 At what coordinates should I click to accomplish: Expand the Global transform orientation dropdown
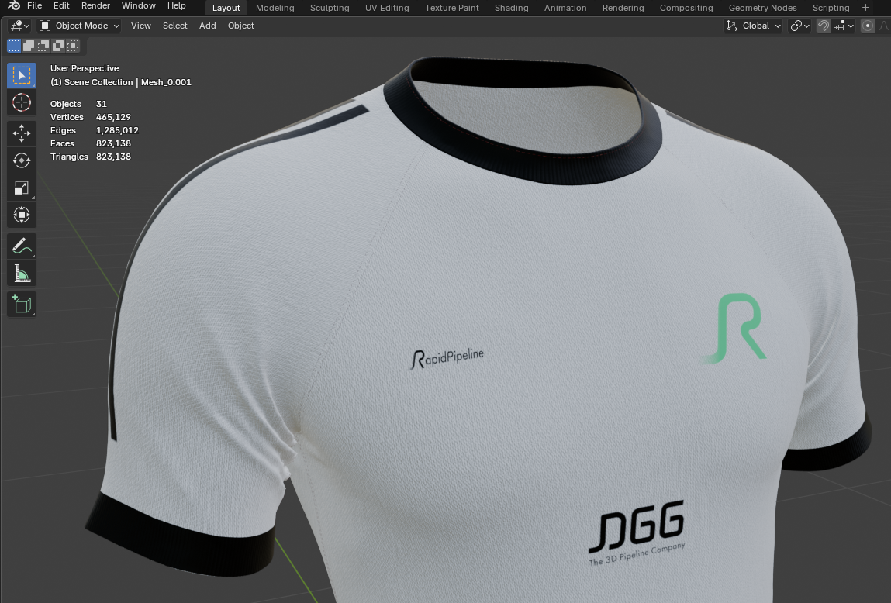pos(754,26)
